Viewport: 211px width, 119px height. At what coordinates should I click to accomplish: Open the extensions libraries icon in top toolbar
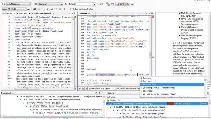(x=113, y=4)
